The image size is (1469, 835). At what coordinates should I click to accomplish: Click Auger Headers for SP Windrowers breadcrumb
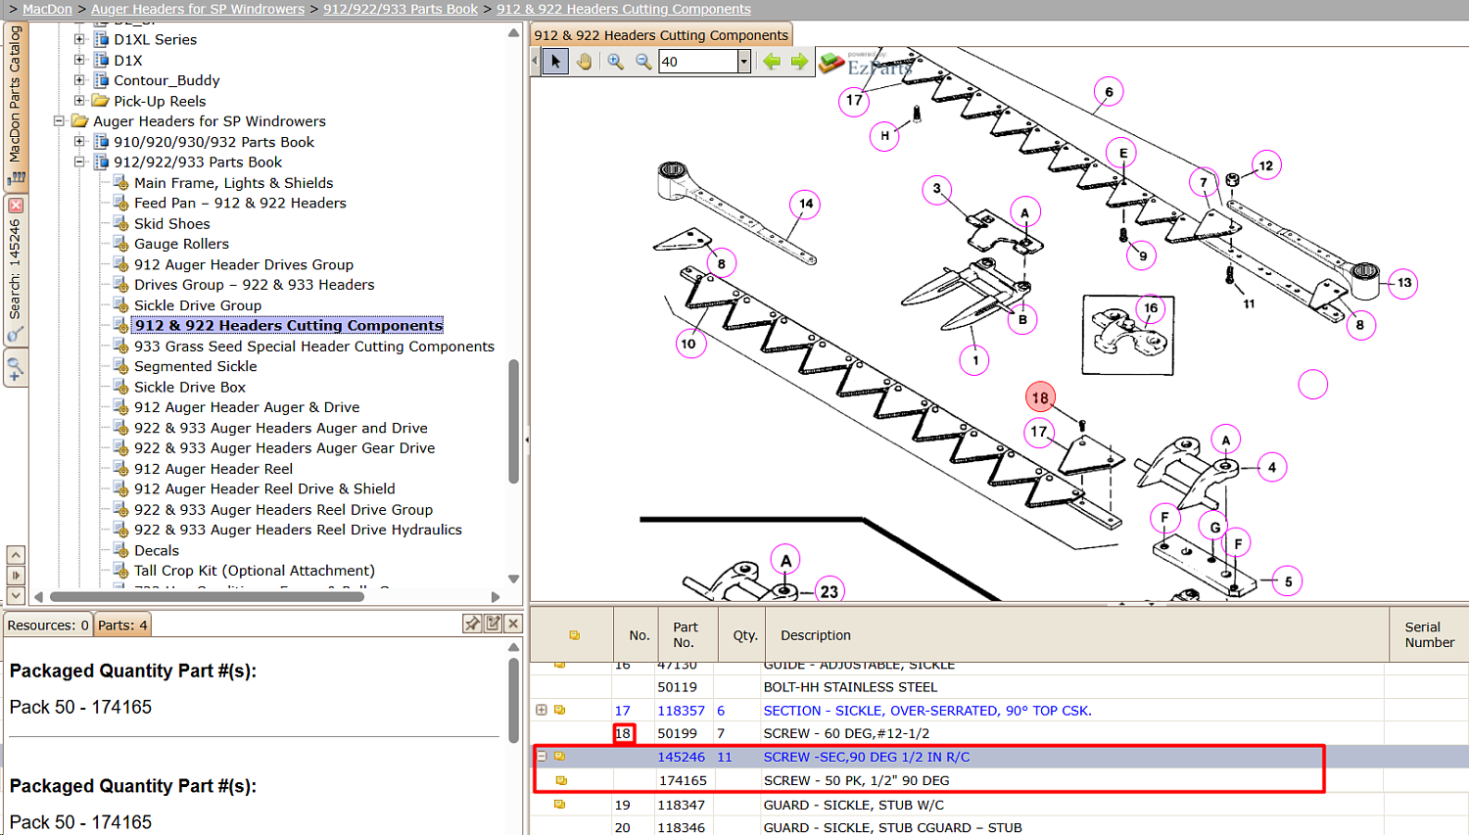198,9
